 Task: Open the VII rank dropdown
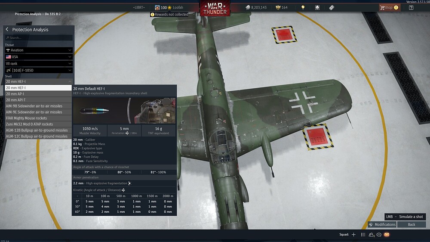point(39,63)
